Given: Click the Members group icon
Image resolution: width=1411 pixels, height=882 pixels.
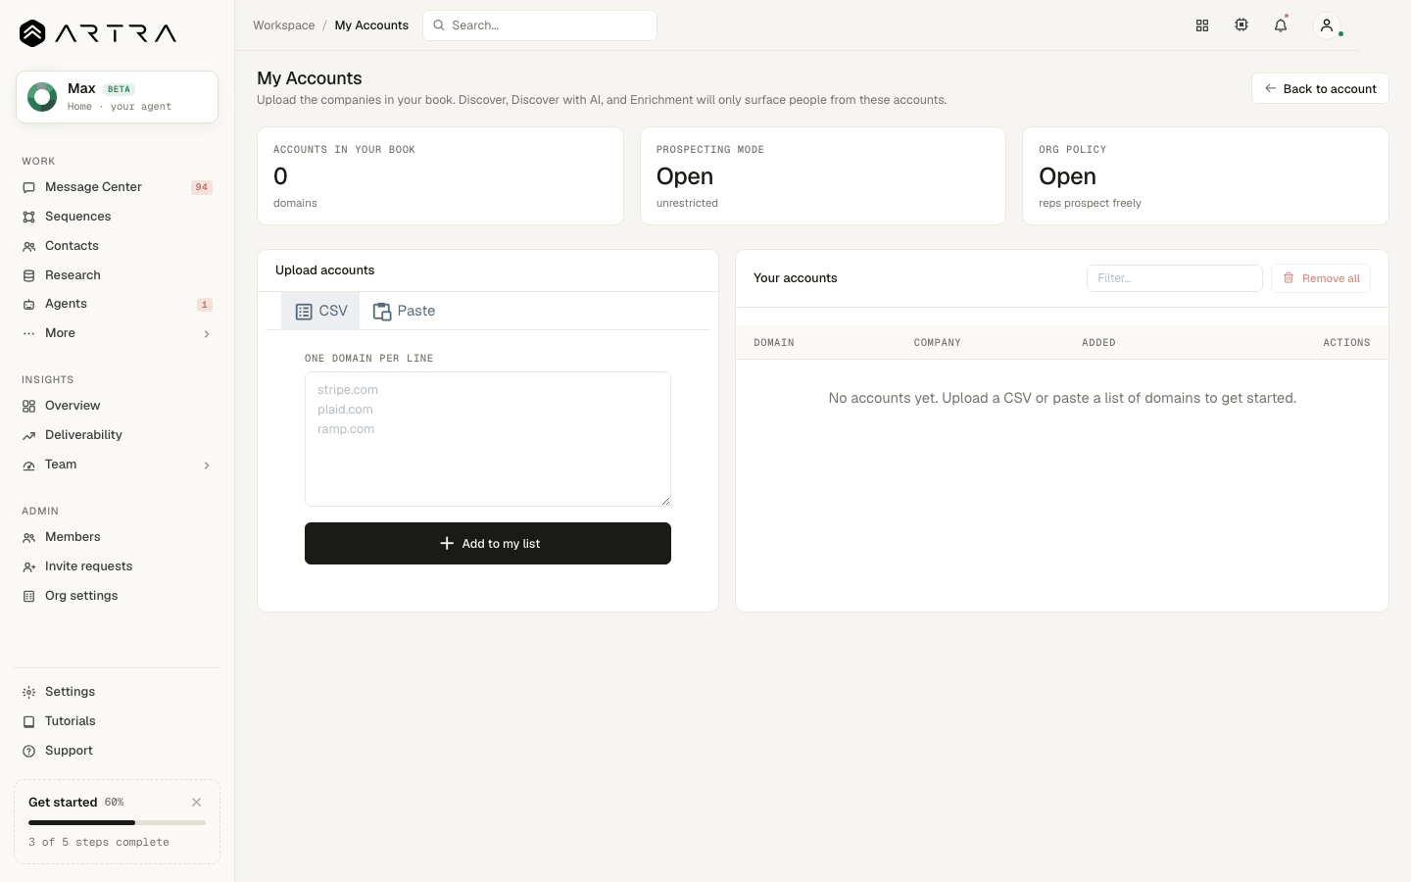Looking at the screenshot, I should click(x=29, y=537).
